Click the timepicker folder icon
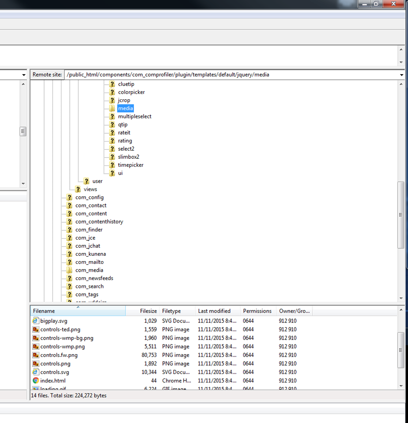 point(112,165)
